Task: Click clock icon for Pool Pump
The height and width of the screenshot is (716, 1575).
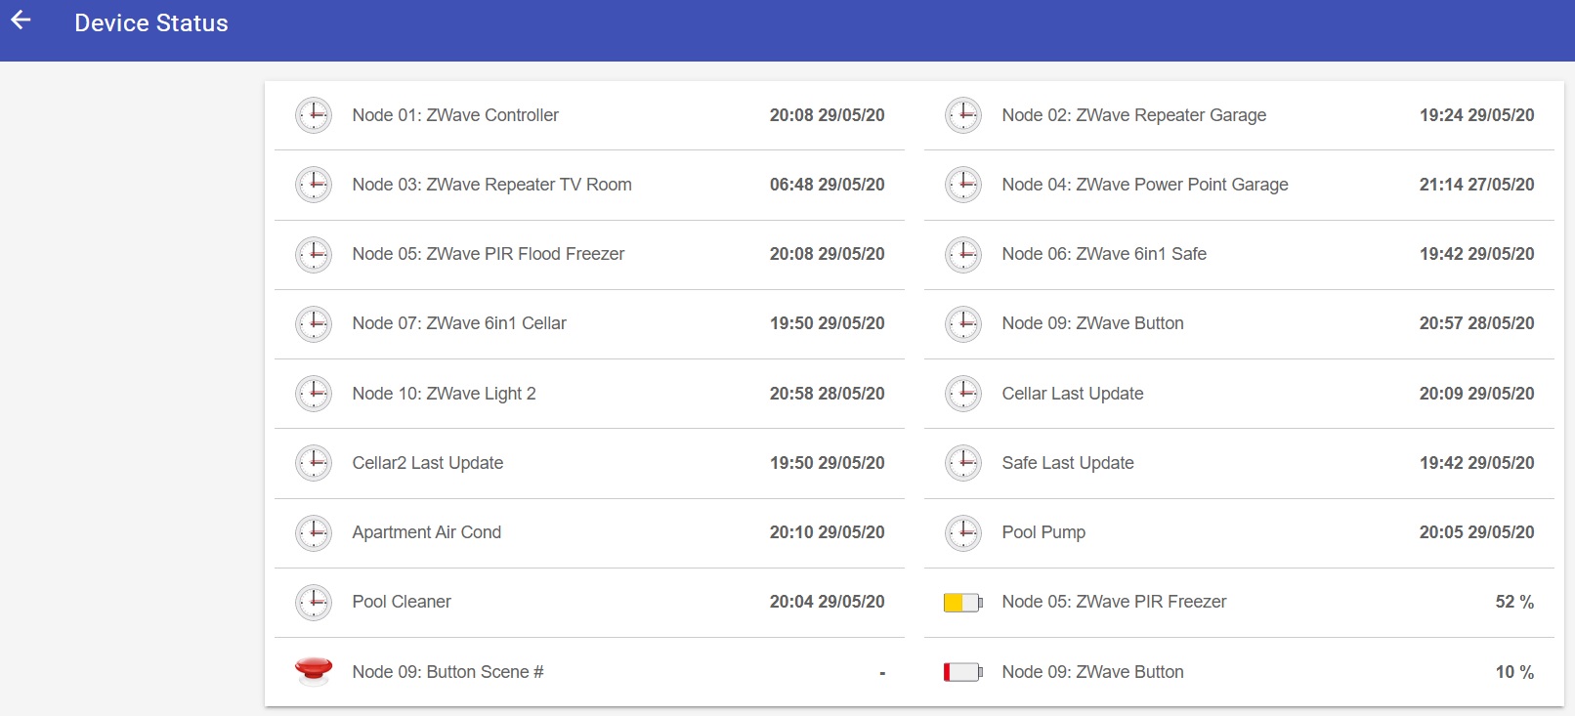Action: point(963,532)
